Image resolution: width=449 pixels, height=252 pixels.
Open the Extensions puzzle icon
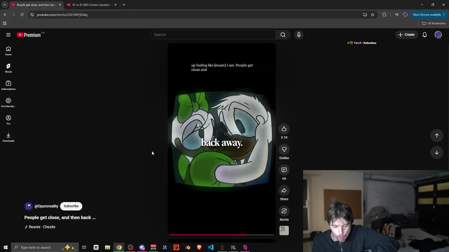(384, 15)
